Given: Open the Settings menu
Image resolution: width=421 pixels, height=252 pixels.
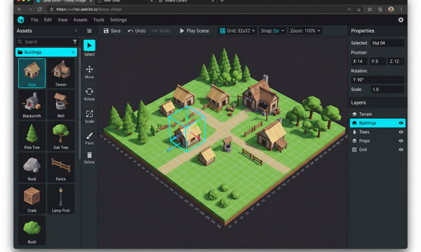Looking at the screenshot, I should pyautogui.click(x=118, y=20).
